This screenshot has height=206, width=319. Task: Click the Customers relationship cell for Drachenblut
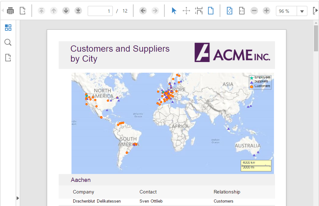[x=223, y=201]
